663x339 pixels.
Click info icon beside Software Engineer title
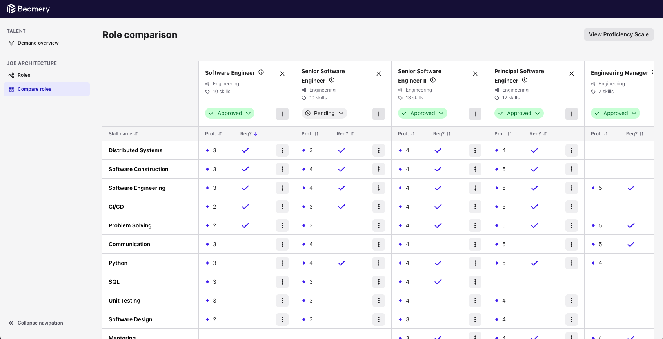pyautogui.click(x=261, y=72)
